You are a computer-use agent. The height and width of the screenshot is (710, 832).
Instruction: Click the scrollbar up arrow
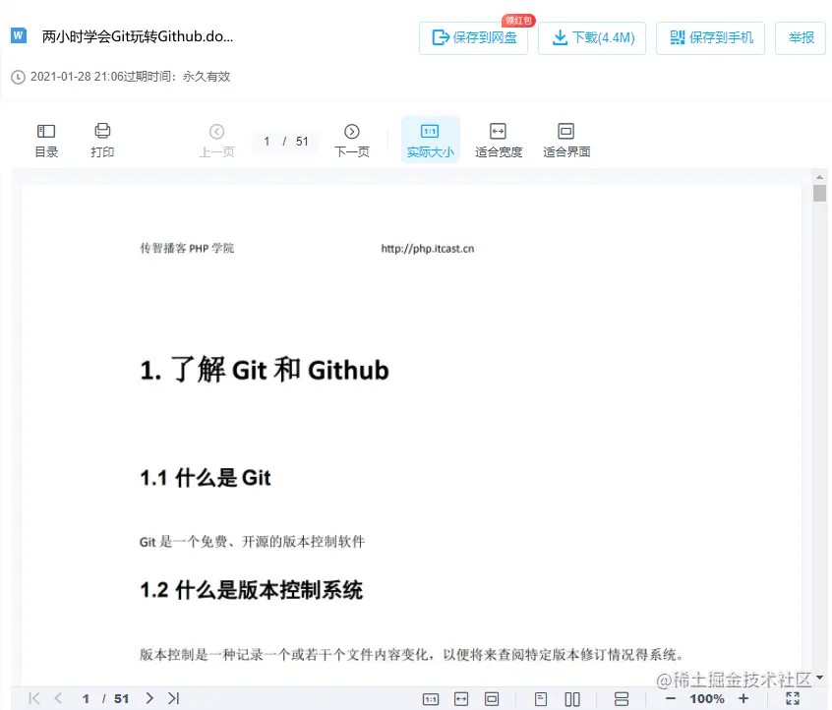coord(819,177)
